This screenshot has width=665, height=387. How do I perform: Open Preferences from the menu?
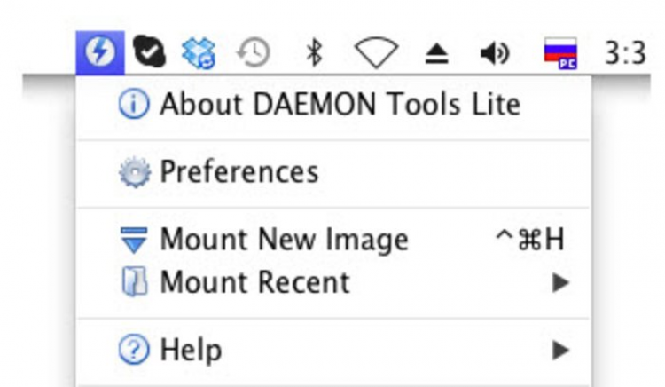pyautogui.click(x=238, y=171)
